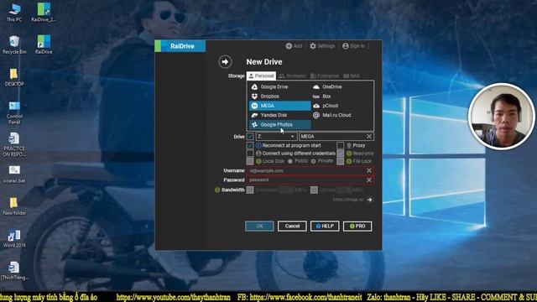Toggle the File Lock checkbox

click(340, 161)
